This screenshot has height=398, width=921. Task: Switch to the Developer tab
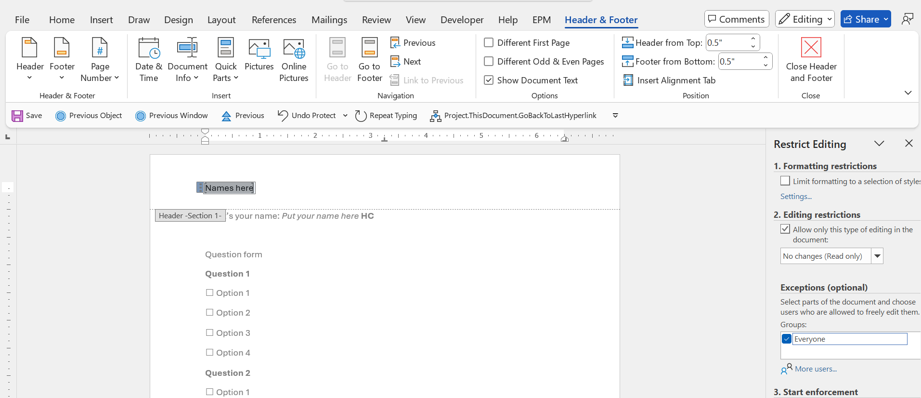pos(462,20)
